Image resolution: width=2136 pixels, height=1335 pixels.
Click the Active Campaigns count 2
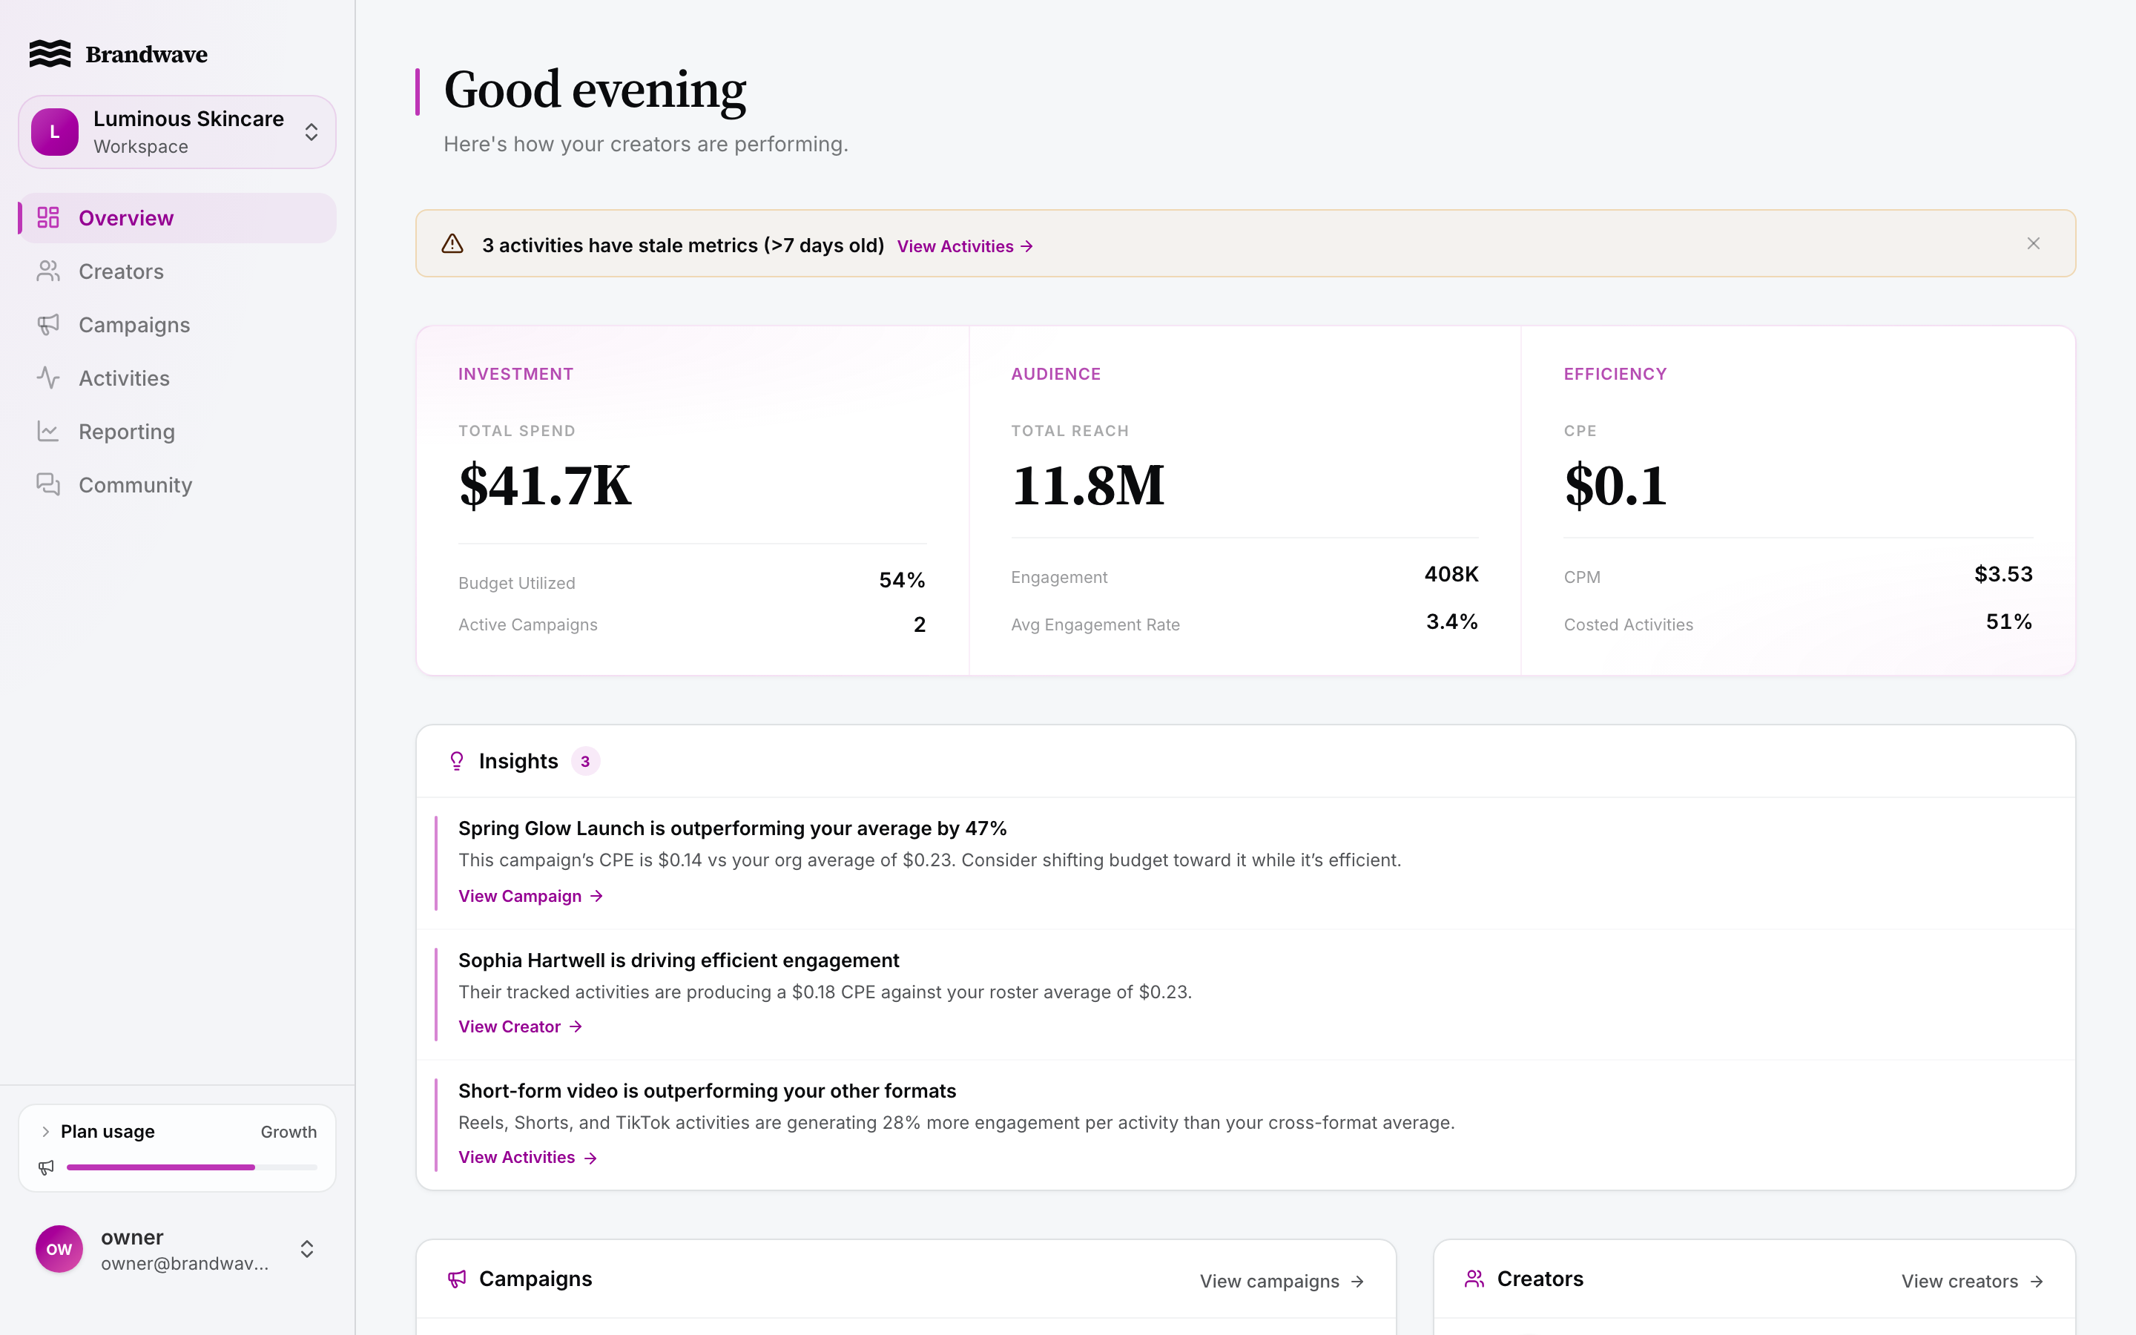click(920, 625)
